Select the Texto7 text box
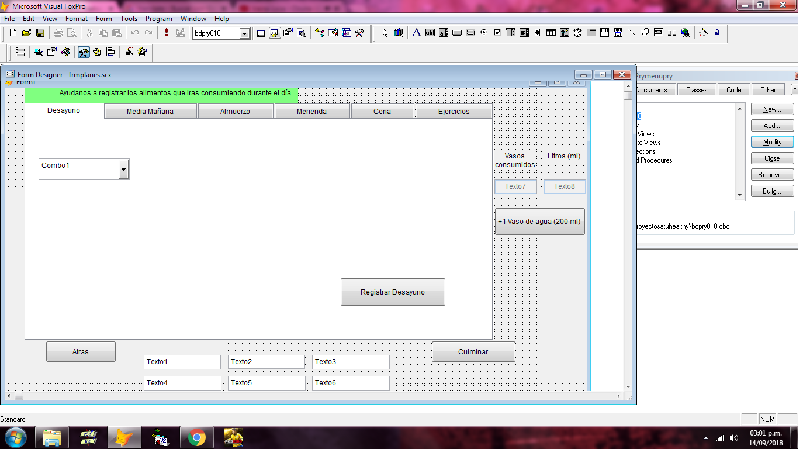Screen dimensions: 810x456 515,186
